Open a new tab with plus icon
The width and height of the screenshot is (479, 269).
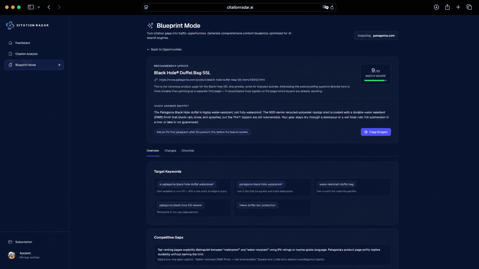(458, 7)
